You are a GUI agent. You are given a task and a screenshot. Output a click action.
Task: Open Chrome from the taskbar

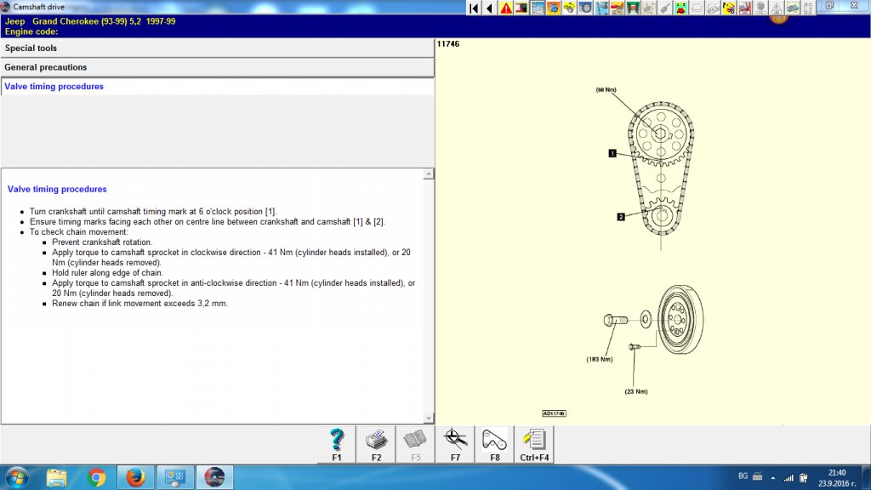point(96,477)
